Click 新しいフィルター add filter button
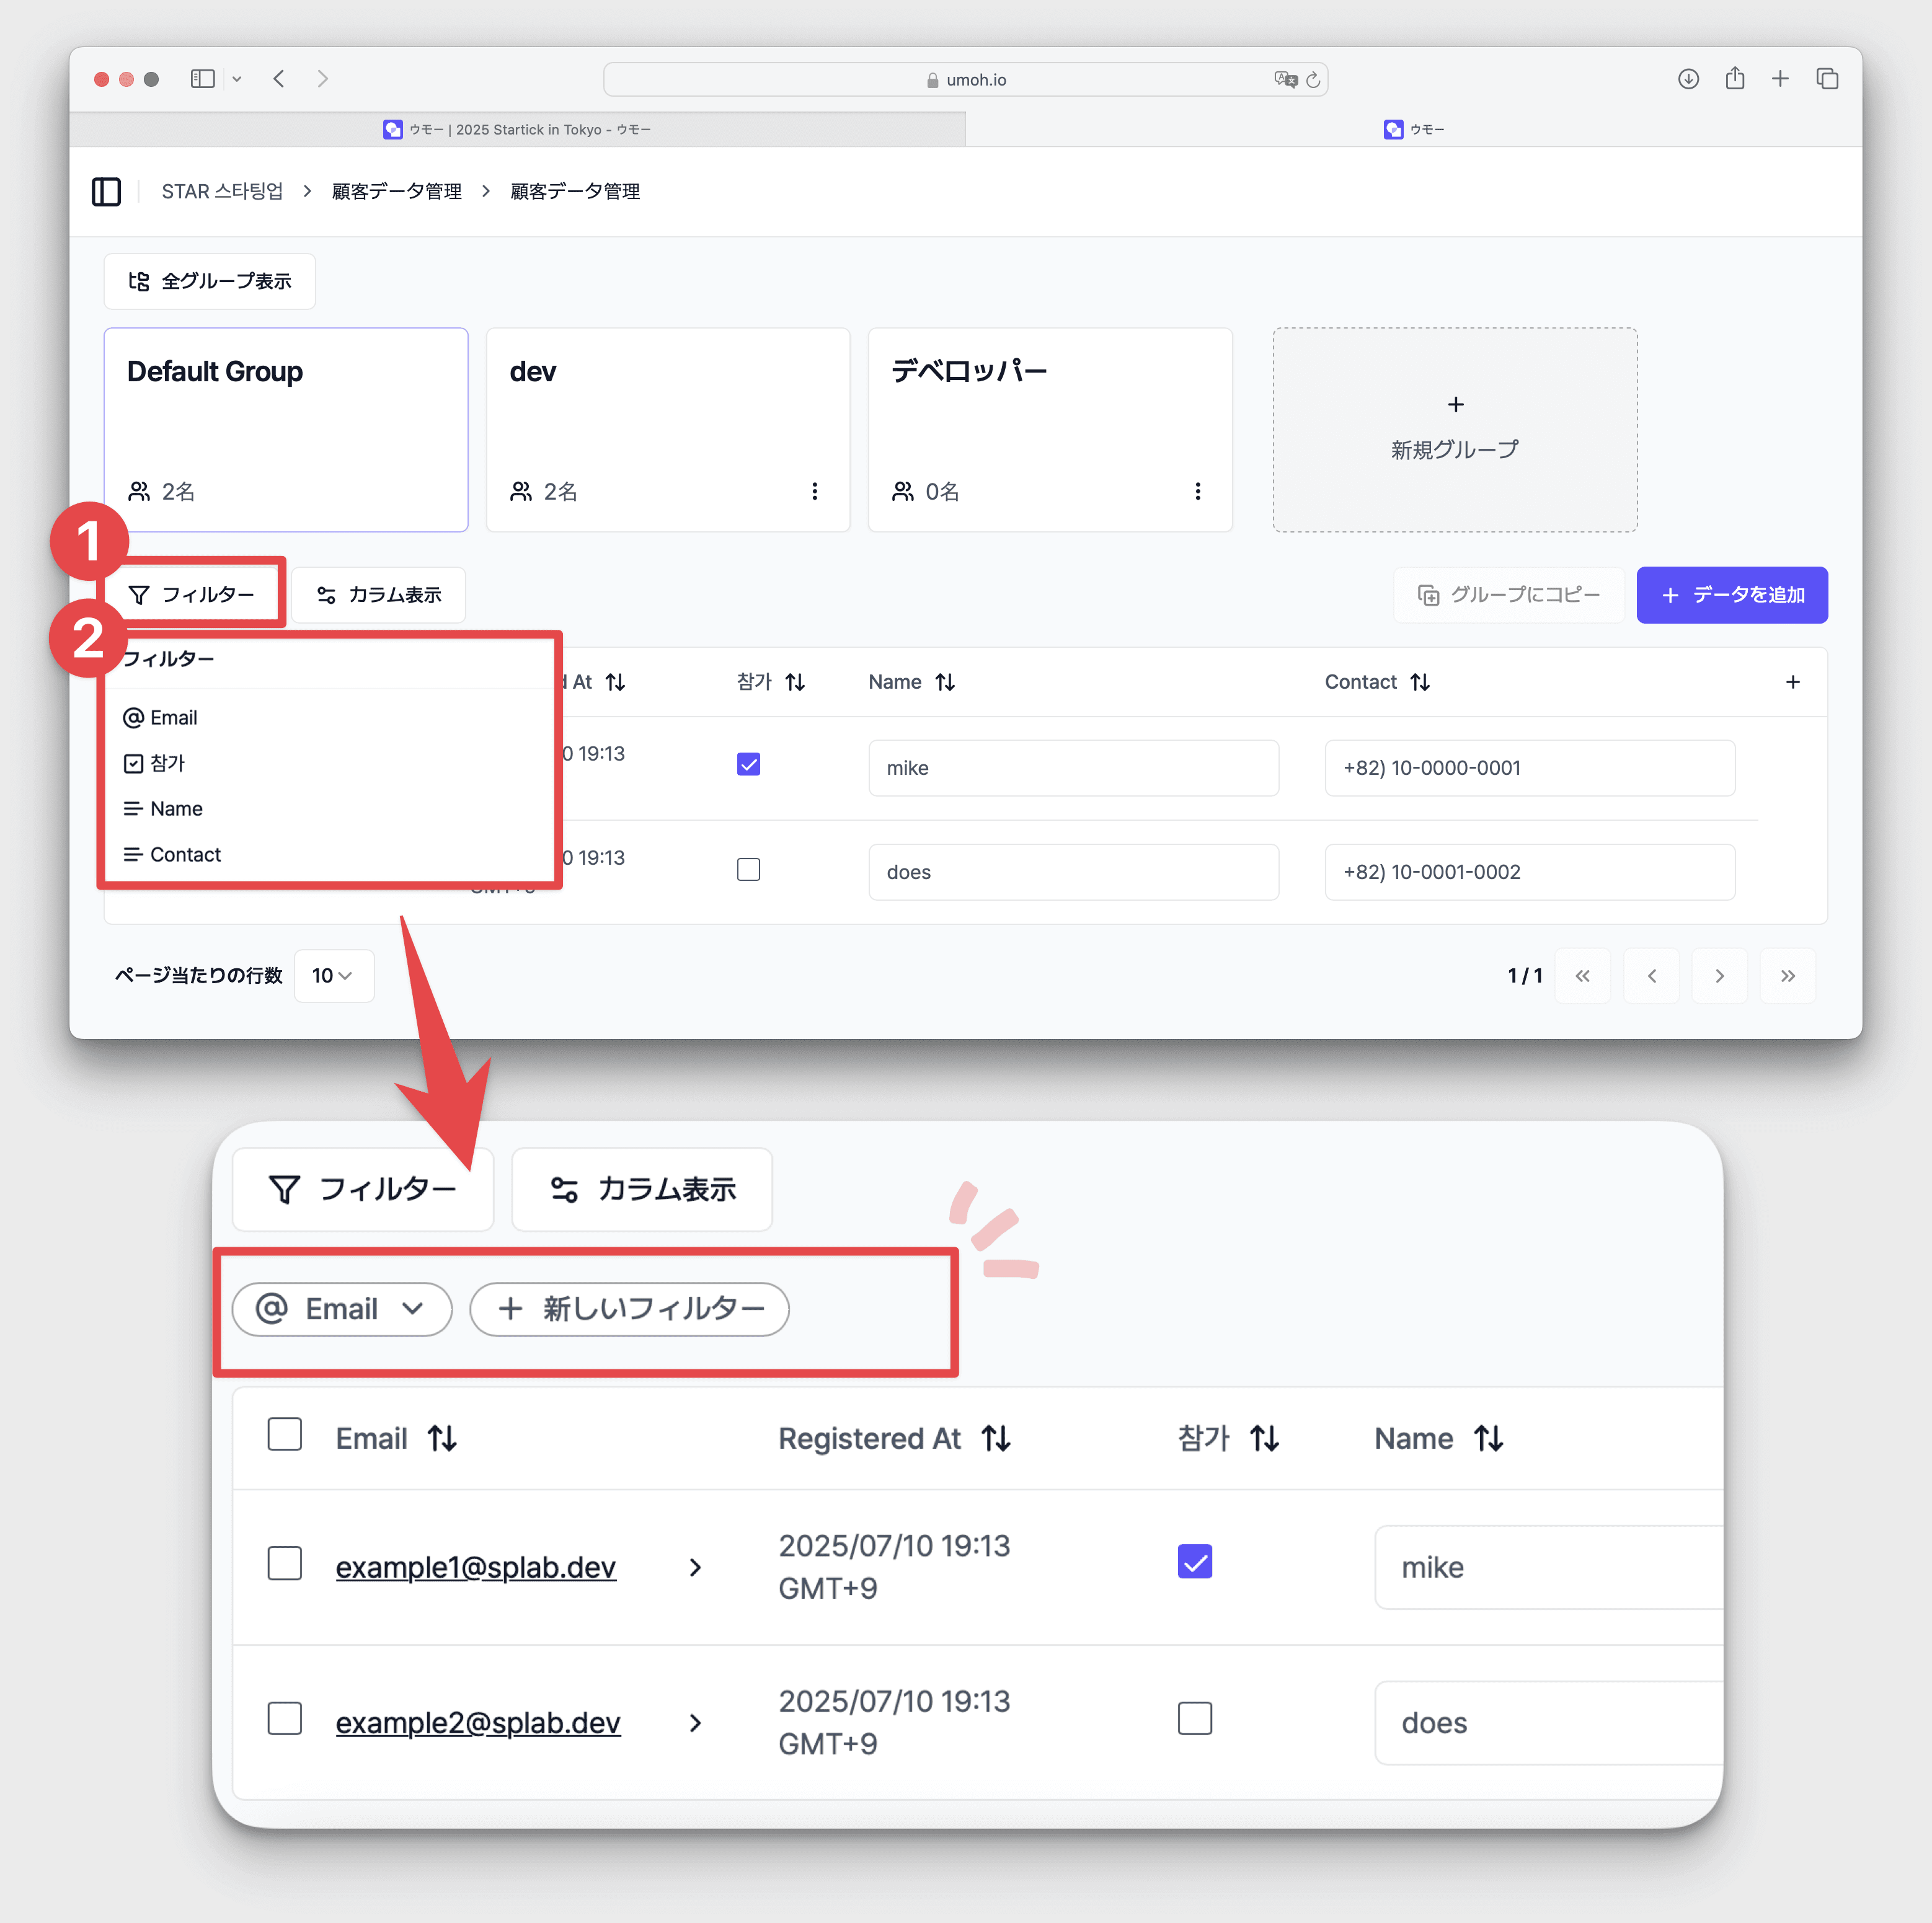 [630, 1309]
